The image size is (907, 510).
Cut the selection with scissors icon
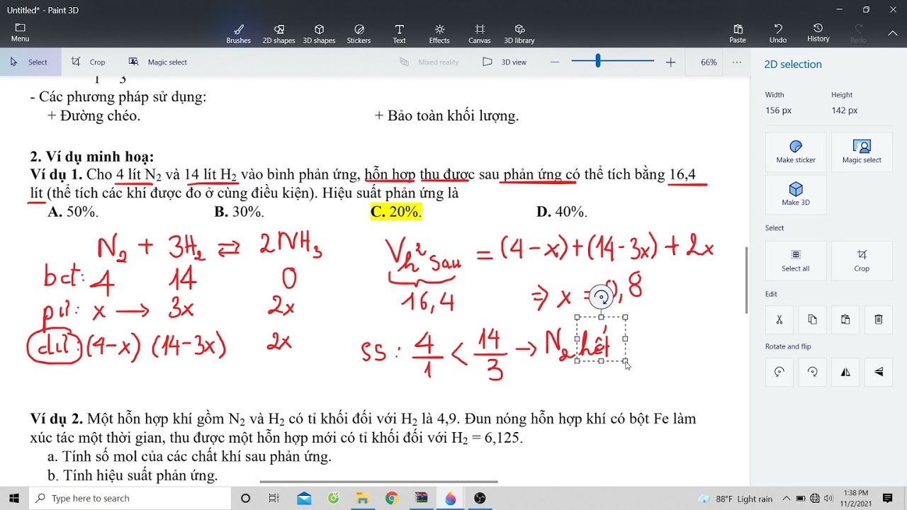779,319
